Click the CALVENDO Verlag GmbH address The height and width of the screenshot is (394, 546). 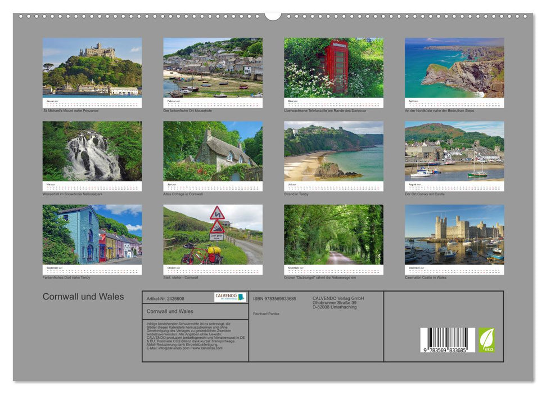(338, 303)
